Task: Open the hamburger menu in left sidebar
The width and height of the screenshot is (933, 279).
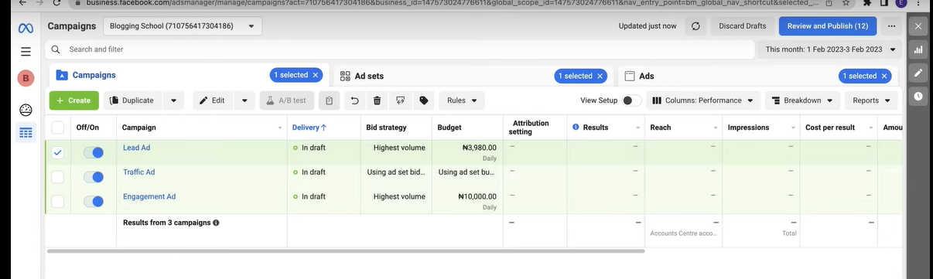Action: (26, 52)
